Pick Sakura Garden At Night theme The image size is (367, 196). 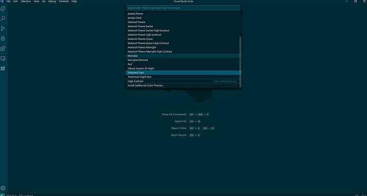pyautogui.click(x=183, y=68)
